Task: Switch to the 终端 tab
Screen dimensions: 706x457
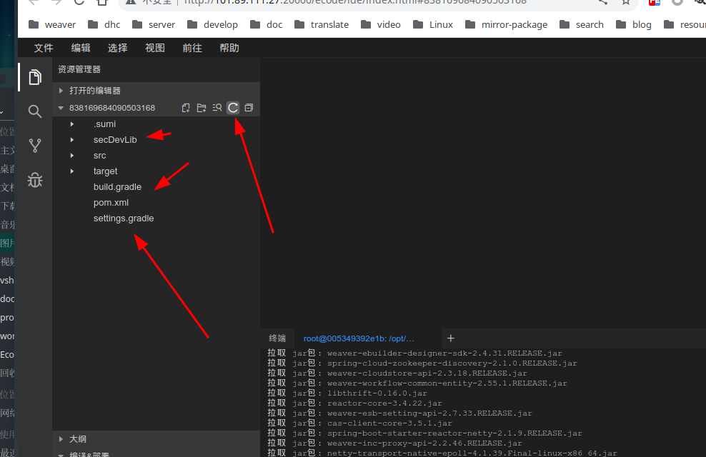Action: tap(277, 338)
